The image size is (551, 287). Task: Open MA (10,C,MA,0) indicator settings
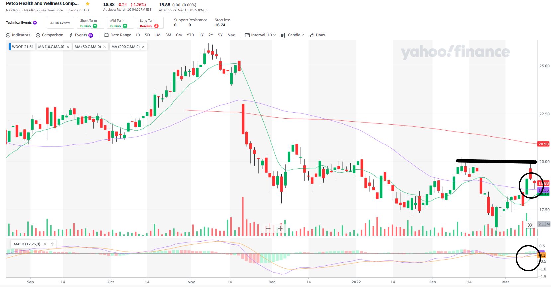51,47
